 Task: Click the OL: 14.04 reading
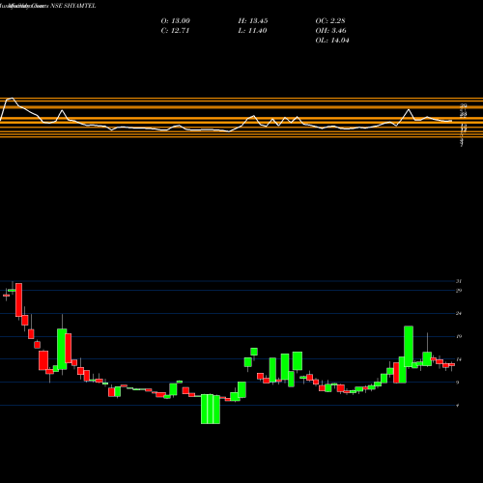(x=332, y=41)
